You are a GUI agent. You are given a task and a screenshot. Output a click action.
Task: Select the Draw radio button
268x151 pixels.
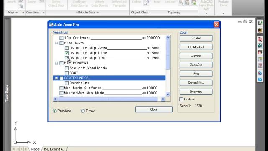(83, 111)
